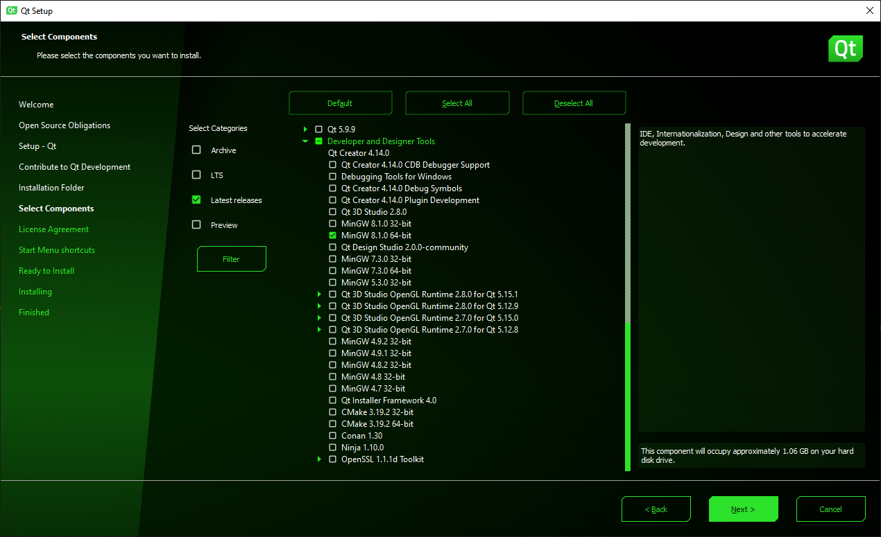Enable Qt Creator 4.14.0 Plugin Development
The height and width of the screenshot is (537, 881).
(333, 200)
